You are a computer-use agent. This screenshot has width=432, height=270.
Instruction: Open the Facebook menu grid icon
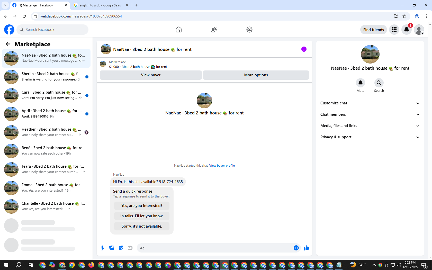coord(394,30)
